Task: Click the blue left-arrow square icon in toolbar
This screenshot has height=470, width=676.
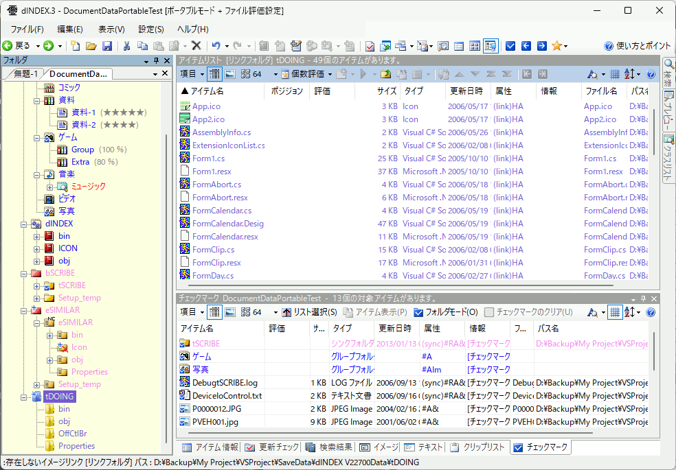Action: pos(526,45)
